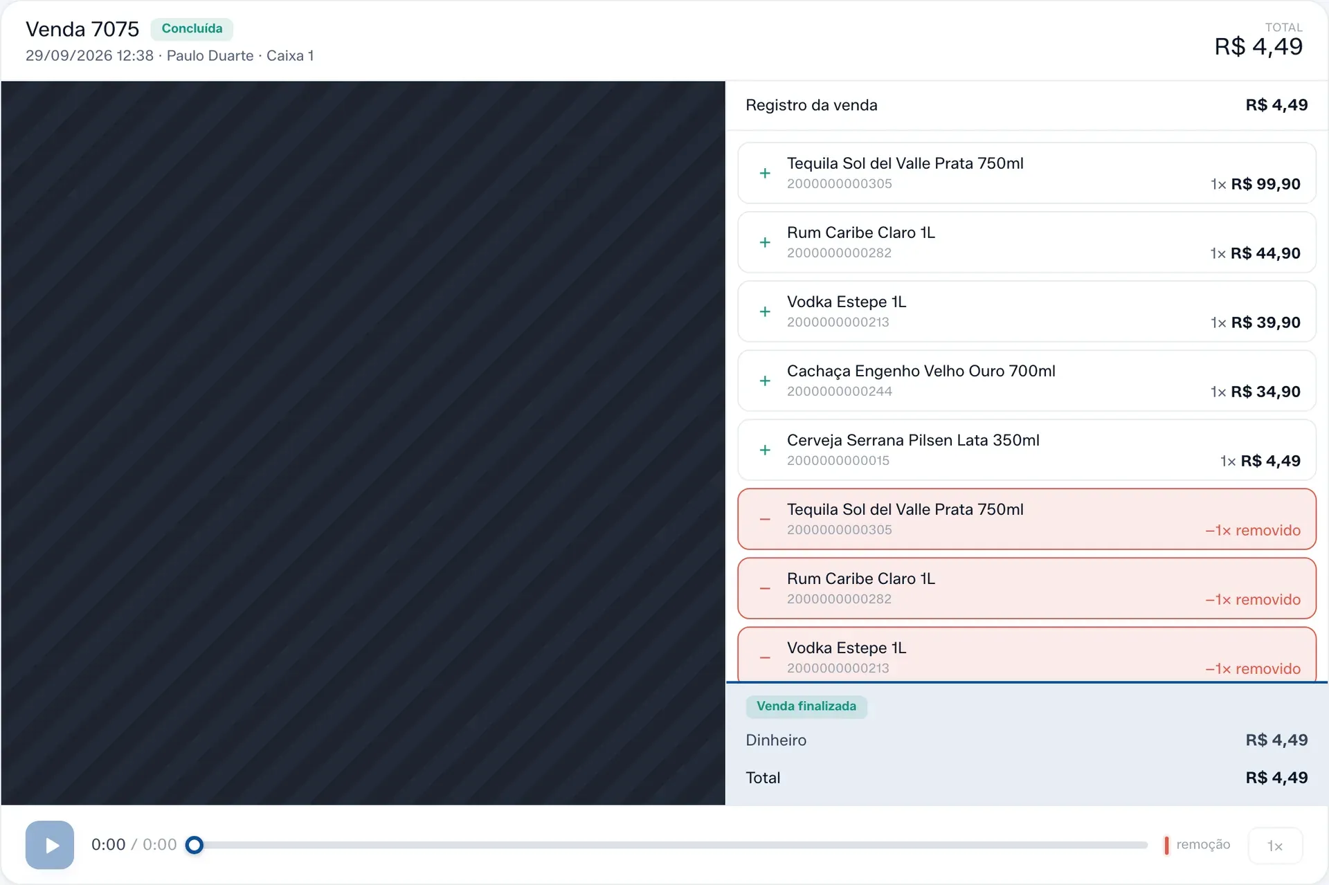Click the 0:00 elapsed time readout

point(109,845)
